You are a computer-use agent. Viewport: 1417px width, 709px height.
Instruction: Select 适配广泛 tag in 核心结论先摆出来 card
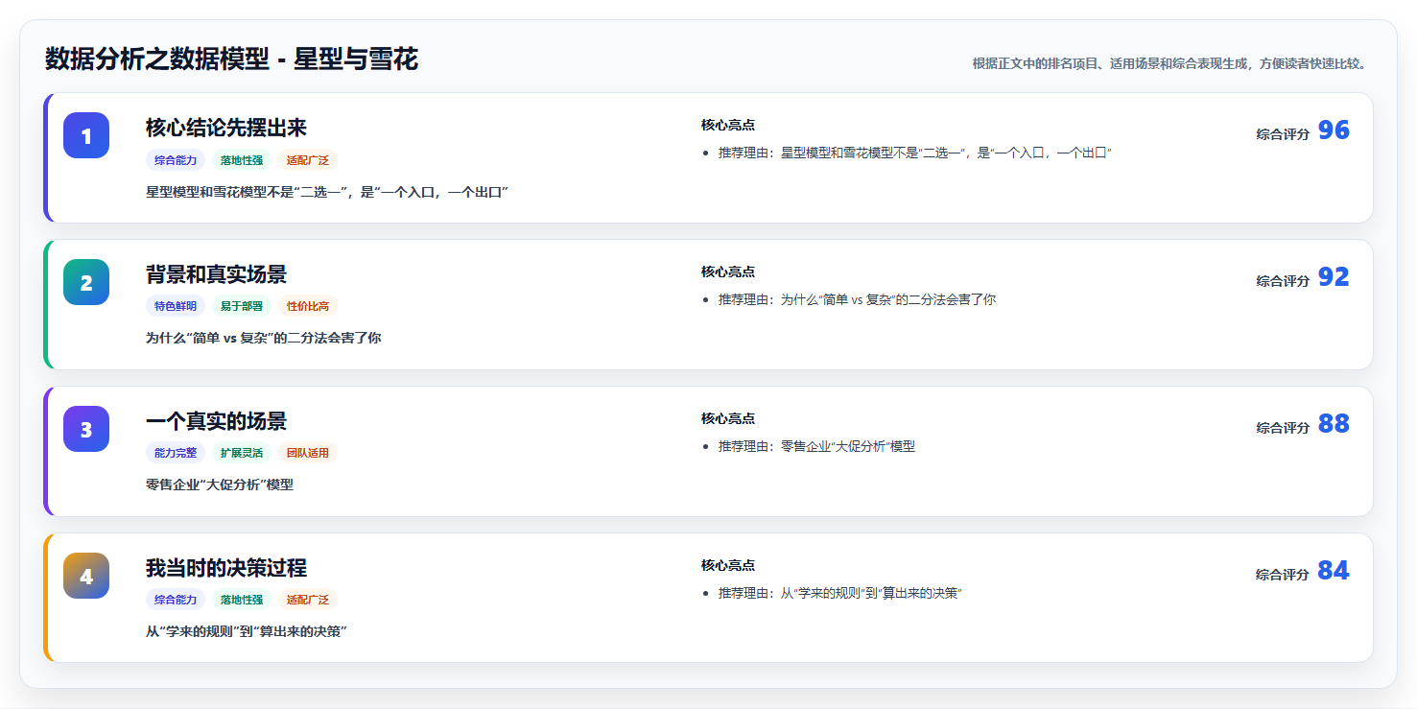coord(308,160)
